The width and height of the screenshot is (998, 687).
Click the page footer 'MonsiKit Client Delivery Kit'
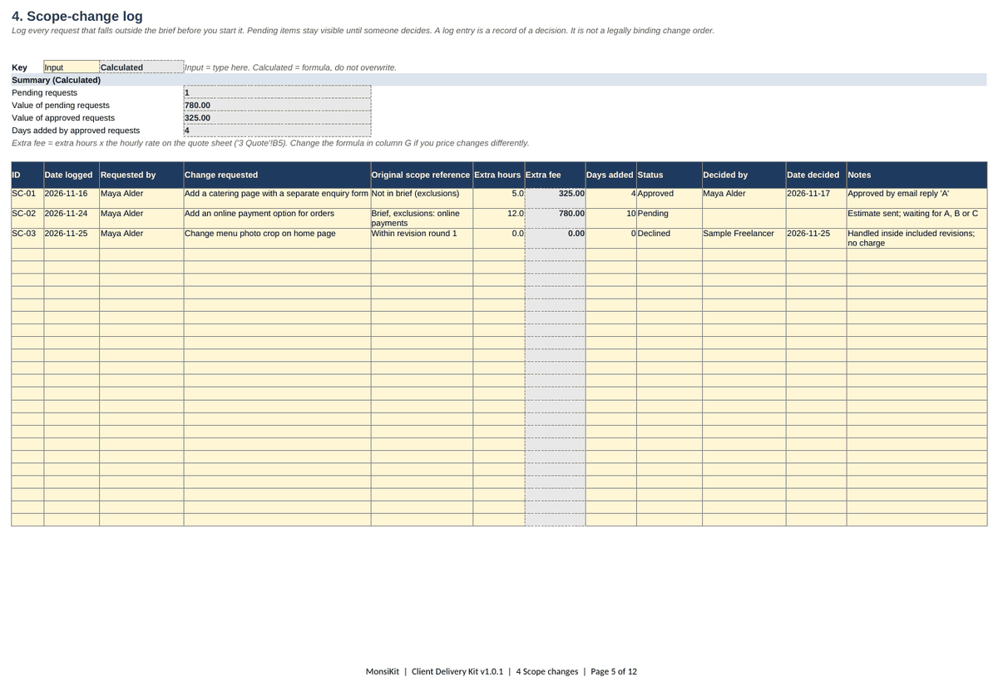pos(501,671)
